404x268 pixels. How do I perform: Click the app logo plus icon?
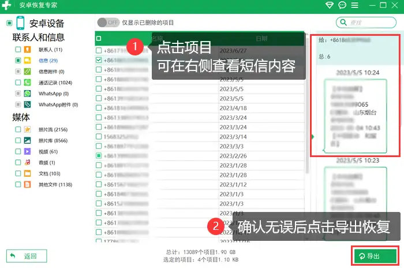6,5
